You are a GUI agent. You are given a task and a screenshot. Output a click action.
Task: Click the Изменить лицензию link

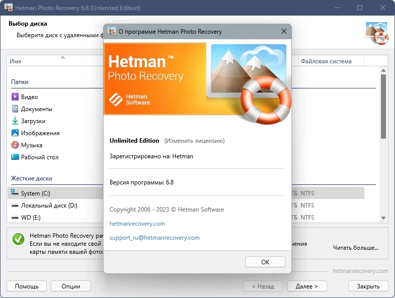click(x=194, y=141)
